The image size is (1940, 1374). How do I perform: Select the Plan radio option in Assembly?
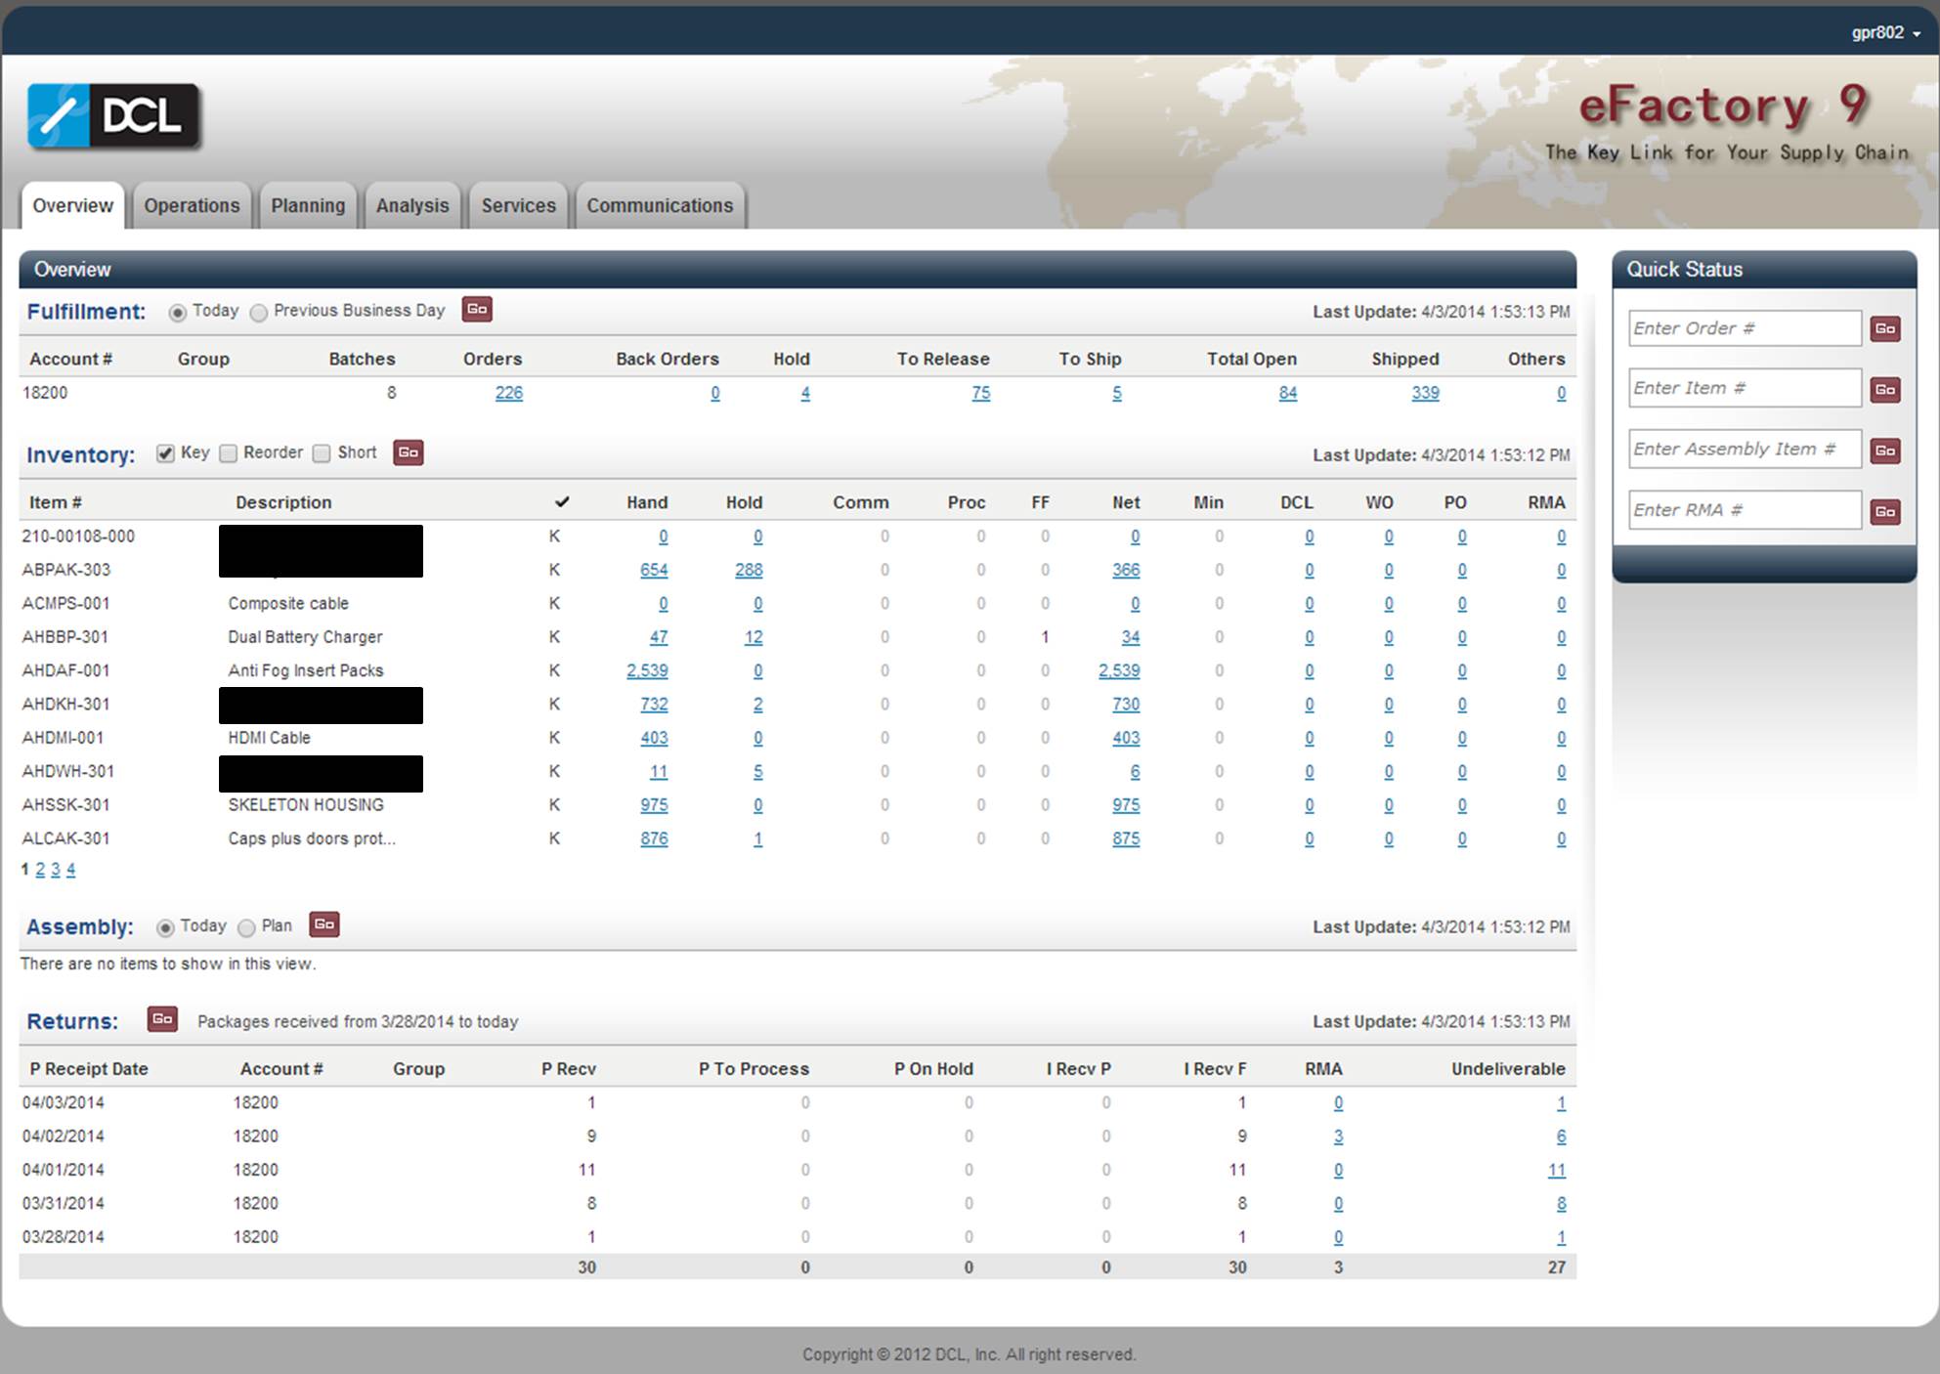pyautogui.click(x=247, y=927)
